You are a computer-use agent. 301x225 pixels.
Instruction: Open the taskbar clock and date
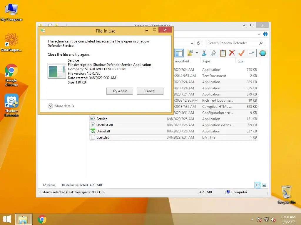(288, 219)
